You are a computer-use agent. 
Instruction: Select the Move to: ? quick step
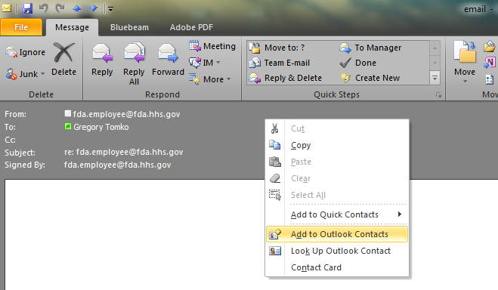point(277,48)
